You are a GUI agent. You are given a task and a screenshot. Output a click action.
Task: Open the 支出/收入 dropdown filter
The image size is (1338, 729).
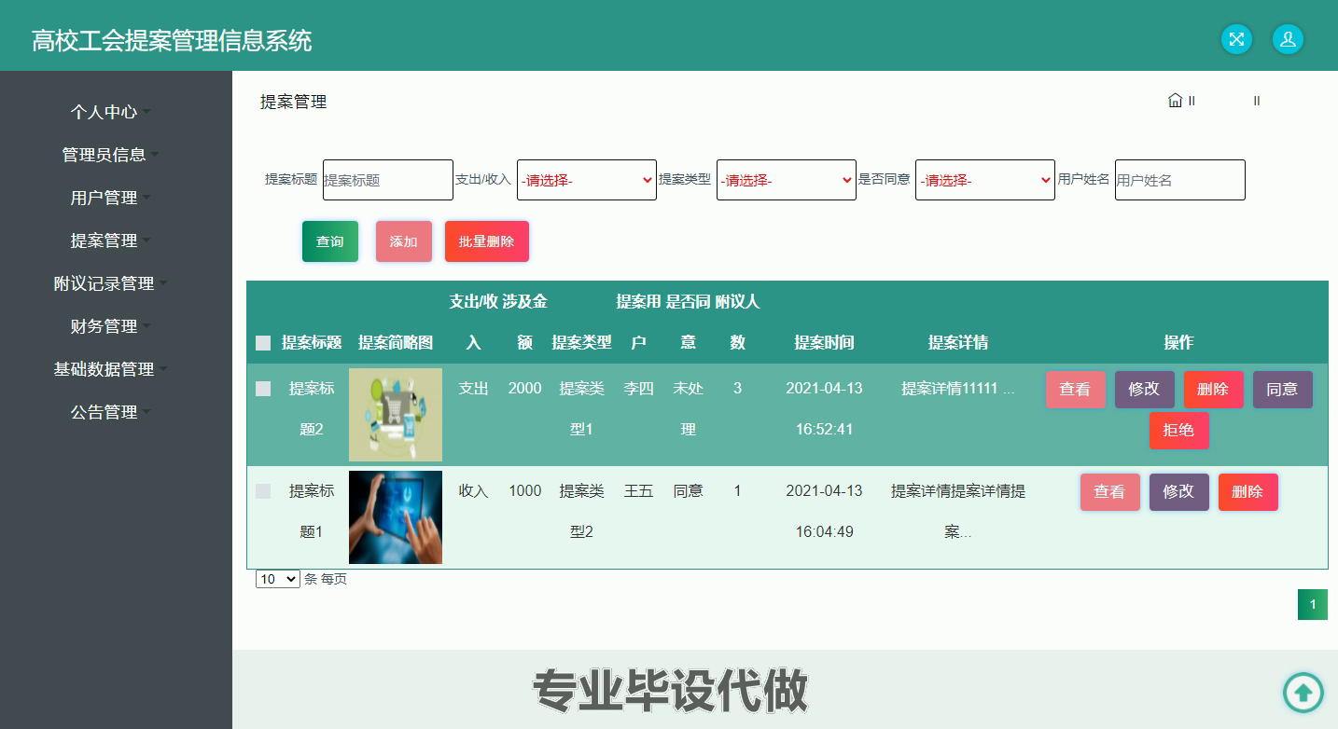pyautogui.click(x=587, y=180)
